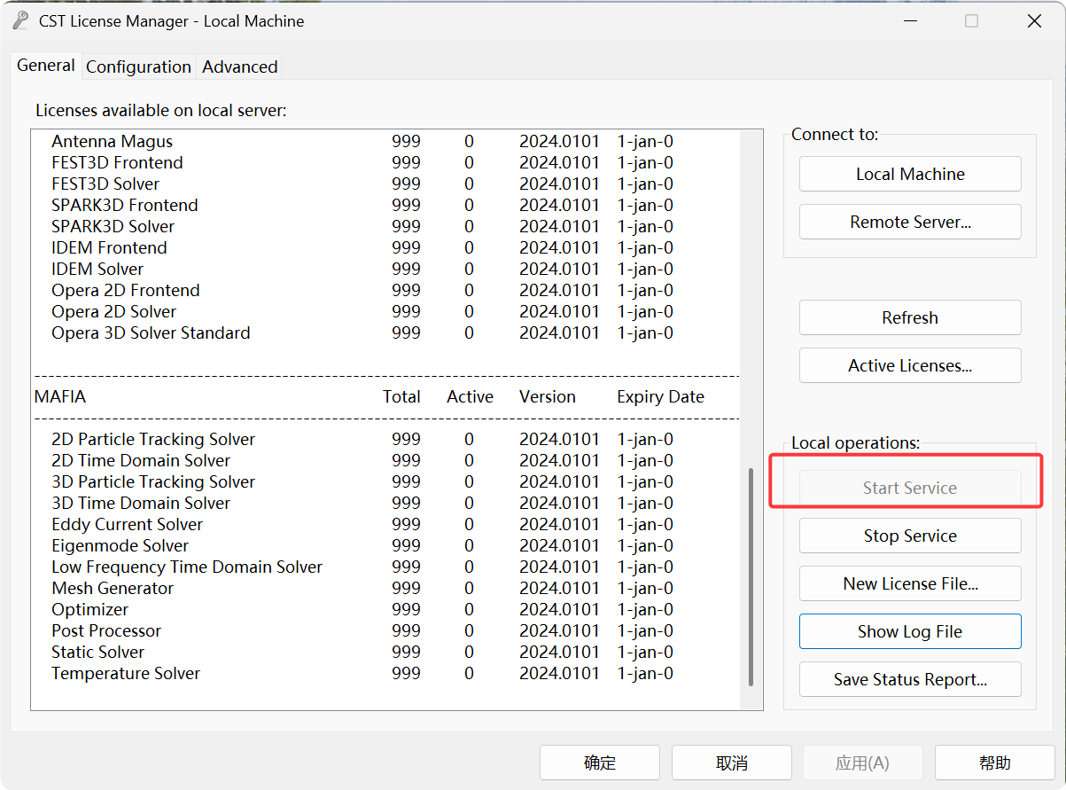Close the License Manager window
This screenshot has width=1066, height=790.
(1034, 21)
